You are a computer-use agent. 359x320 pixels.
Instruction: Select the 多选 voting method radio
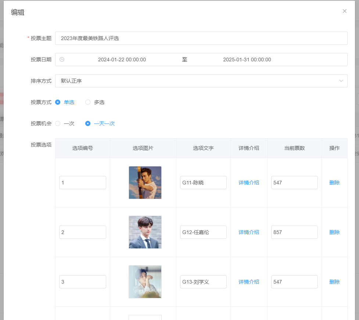[x=88, y=102]
